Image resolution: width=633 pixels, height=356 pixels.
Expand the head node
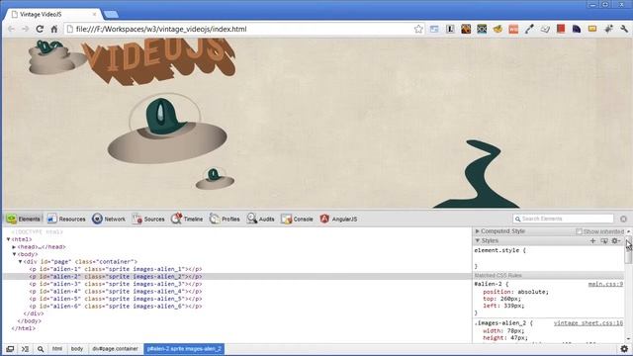click(14, 246)
